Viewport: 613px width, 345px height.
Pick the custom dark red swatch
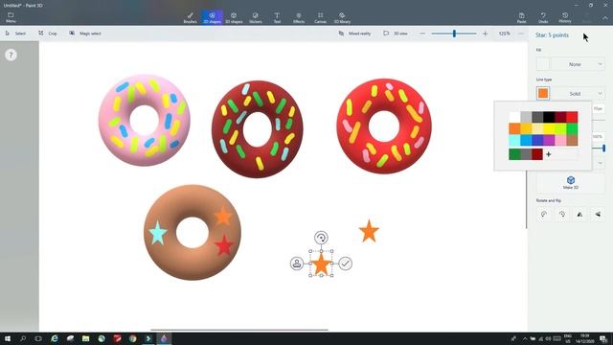[x=537, y=154]
